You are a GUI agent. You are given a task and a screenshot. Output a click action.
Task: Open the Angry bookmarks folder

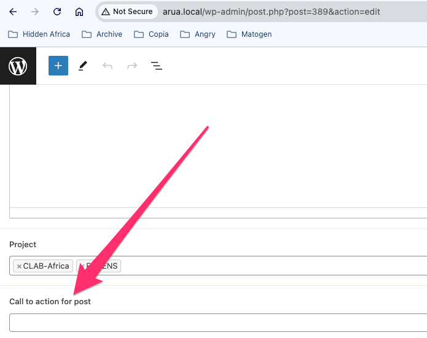pos(198,34)
